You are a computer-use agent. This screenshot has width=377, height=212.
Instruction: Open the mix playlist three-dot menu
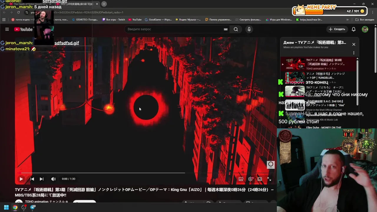point(354,53)
